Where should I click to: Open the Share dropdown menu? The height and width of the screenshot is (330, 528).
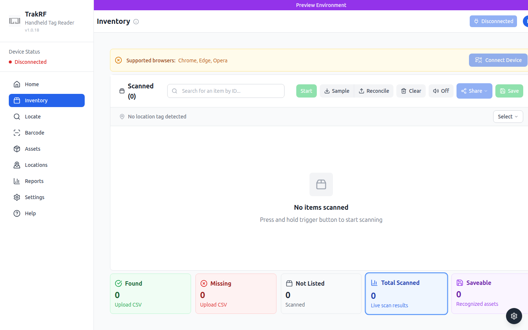coord(474,91)
